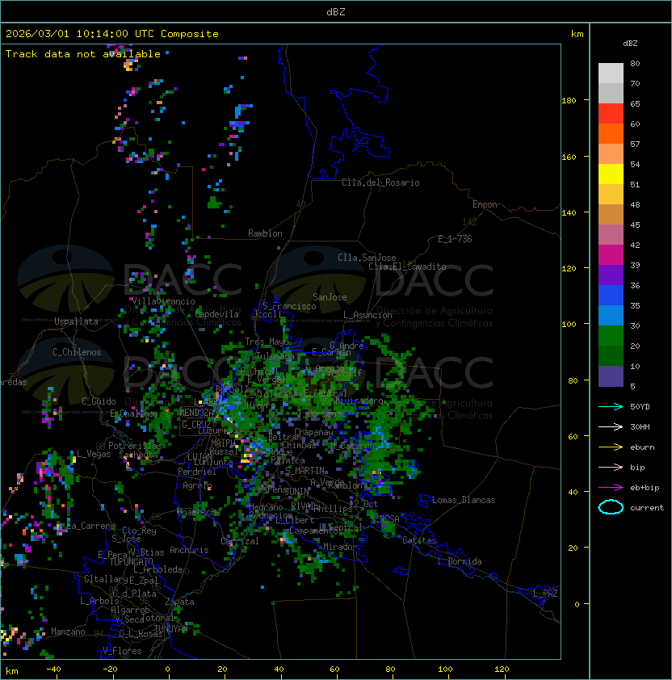This screenshot has width=672, height=680.
Task: Pick the lightest gray swatch below 80 dBZ
Action: [x=611, y=73]
